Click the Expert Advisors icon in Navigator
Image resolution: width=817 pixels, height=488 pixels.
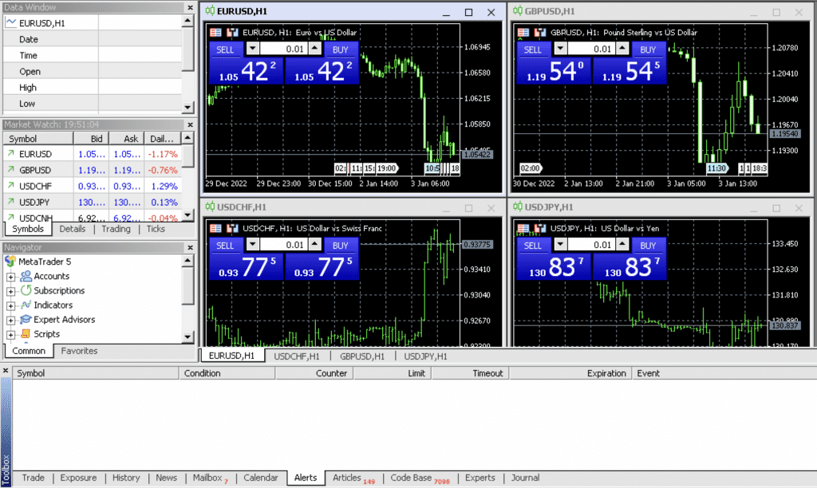(x=26, y=319)
